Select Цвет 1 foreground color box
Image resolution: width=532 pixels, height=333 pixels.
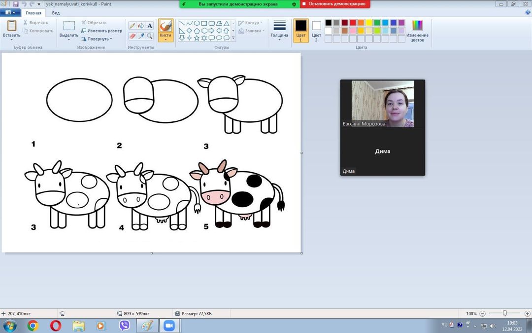point(300,30)
